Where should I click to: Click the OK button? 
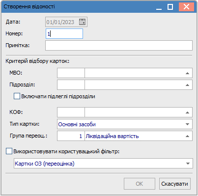click(x=140, y=184)
